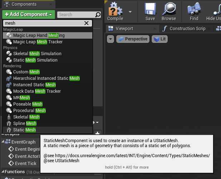Select Magic Leap Hand Meshing component

pos(48,35)
